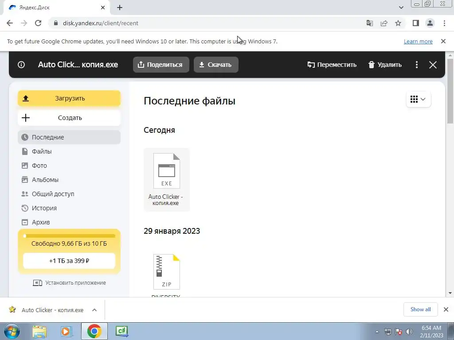The width and height of the screenshot is (454, 340).
Task: Close the downloads bar
Action: pyautogui.click(x=446, y=309)
